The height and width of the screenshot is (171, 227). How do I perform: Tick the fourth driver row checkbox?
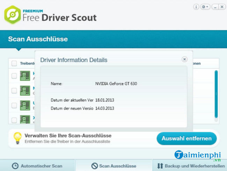14,120
